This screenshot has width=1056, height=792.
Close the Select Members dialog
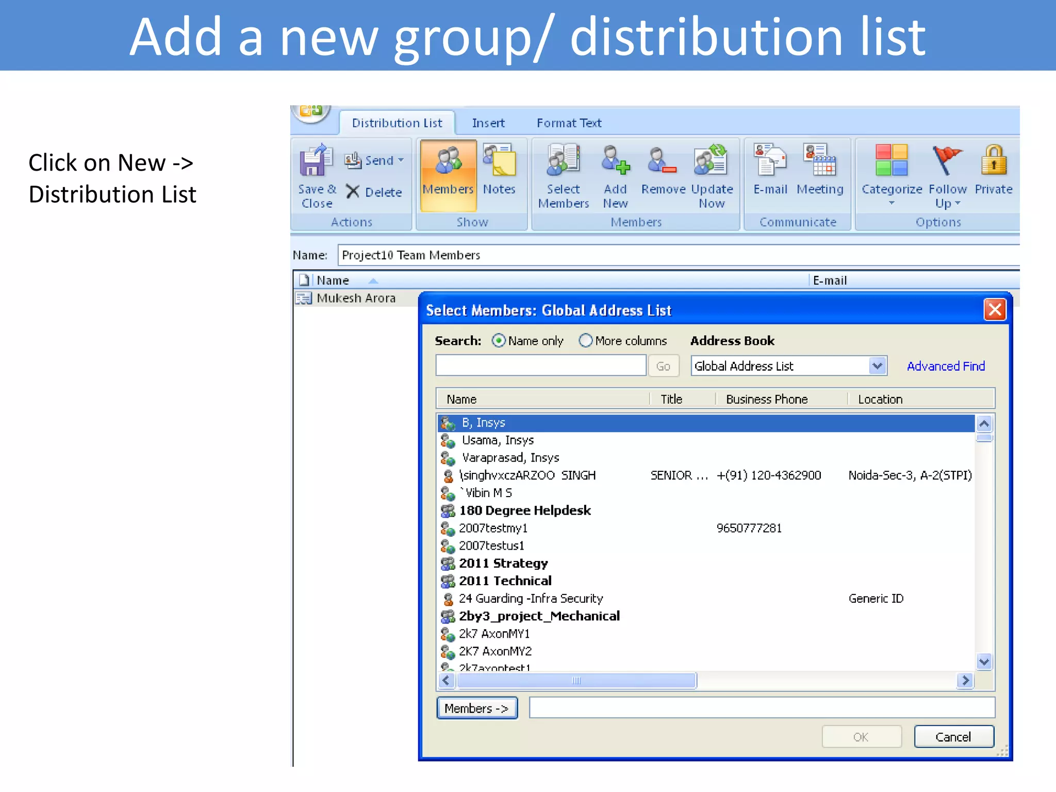click(x=995, y=310)
